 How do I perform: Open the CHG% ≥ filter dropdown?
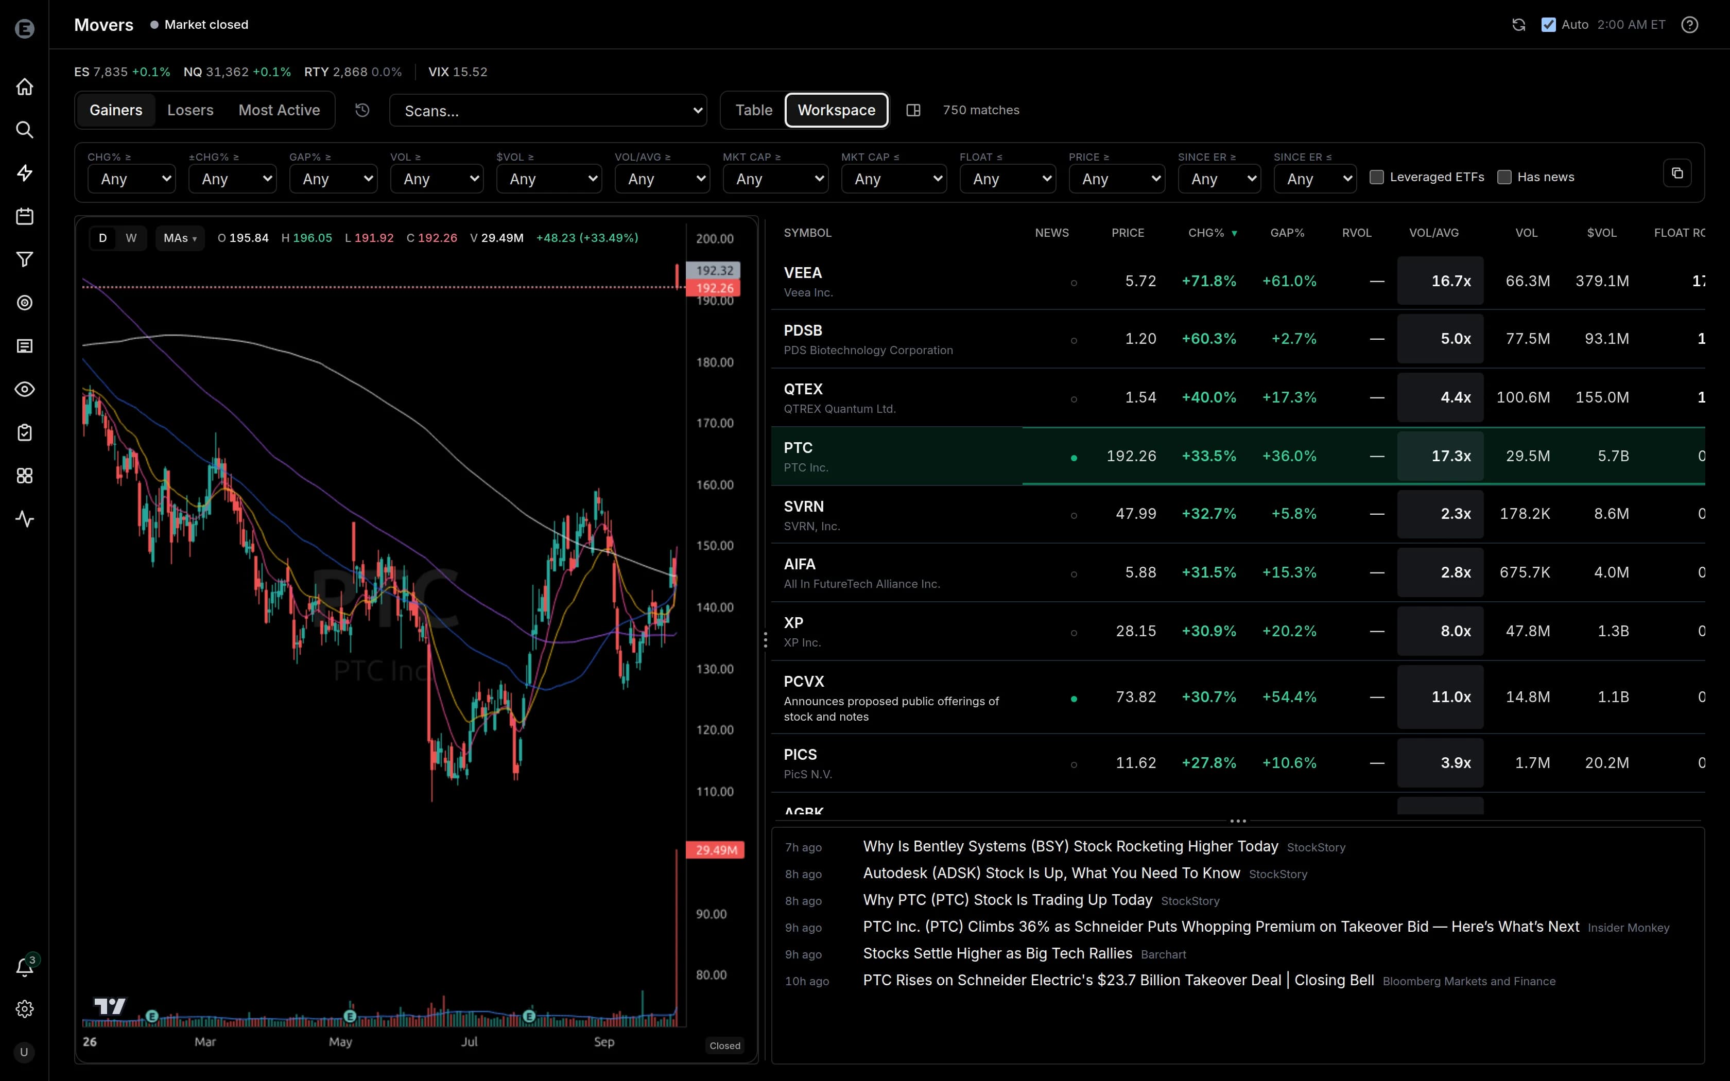click(x=131, y=179)
